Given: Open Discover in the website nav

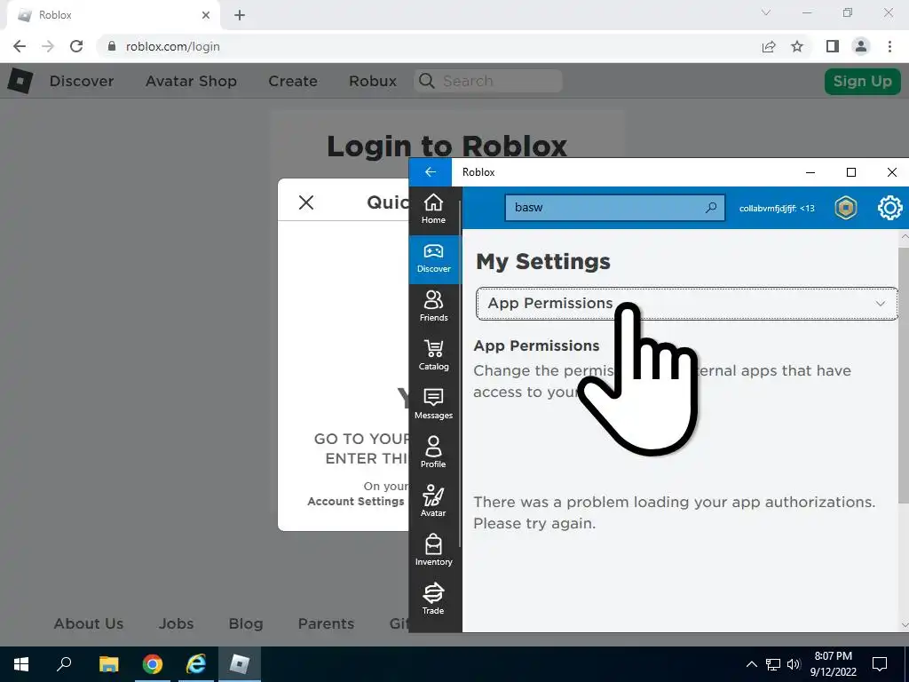Looking at the screenshot, I should [82, 81].
